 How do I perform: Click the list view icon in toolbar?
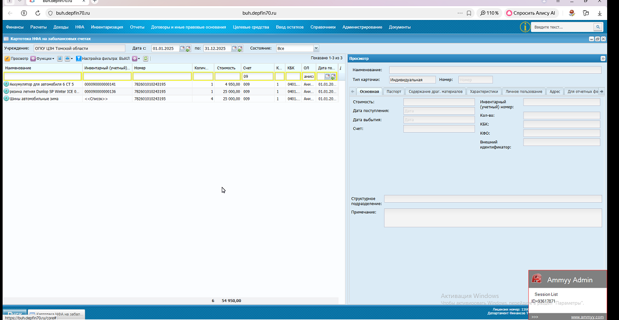click(x=60, y=58)
